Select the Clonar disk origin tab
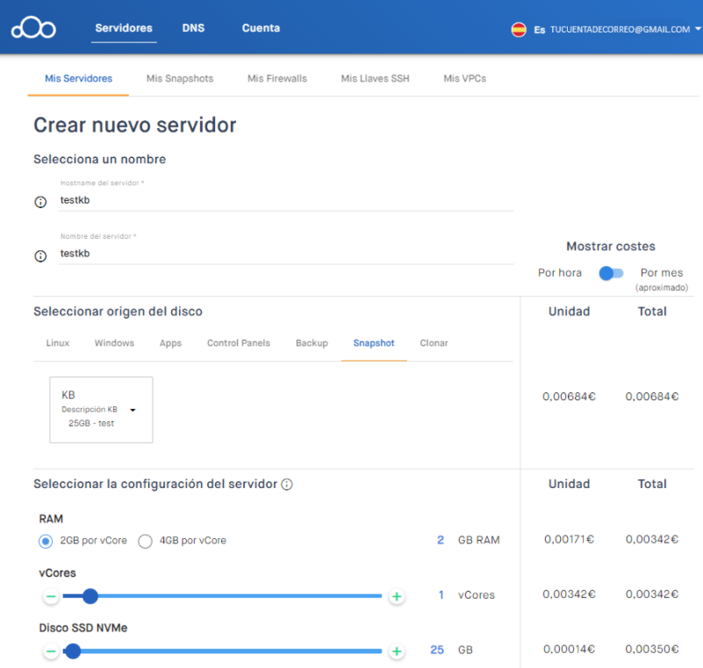The height and width of the screenshot is (668, 703). coord(434,343)
